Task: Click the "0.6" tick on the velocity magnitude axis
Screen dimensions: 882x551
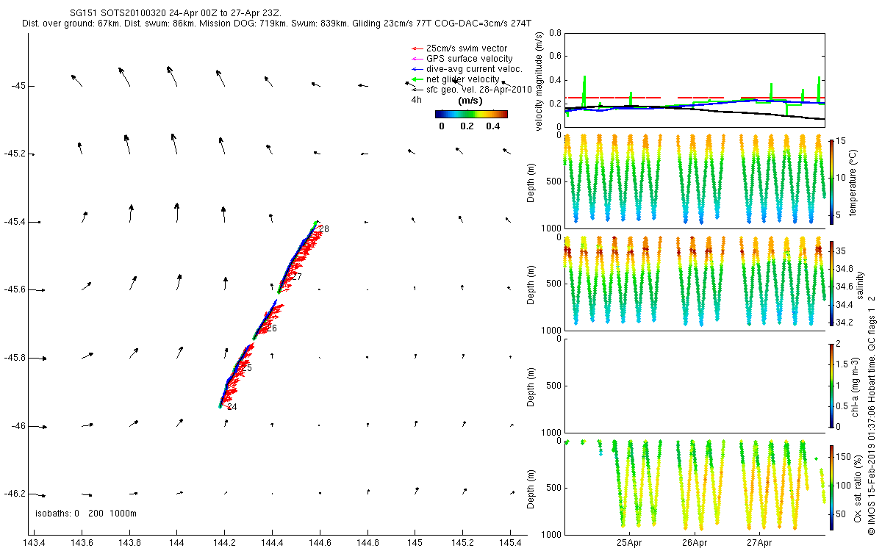Action: [555, 56]
